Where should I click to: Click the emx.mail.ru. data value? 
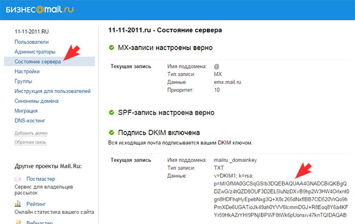click(x=228, y=82)
